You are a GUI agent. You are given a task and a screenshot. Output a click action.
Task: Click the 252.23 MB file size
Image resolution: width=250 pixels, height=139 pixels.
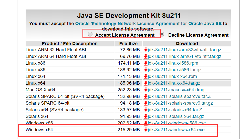click(129, 90)
